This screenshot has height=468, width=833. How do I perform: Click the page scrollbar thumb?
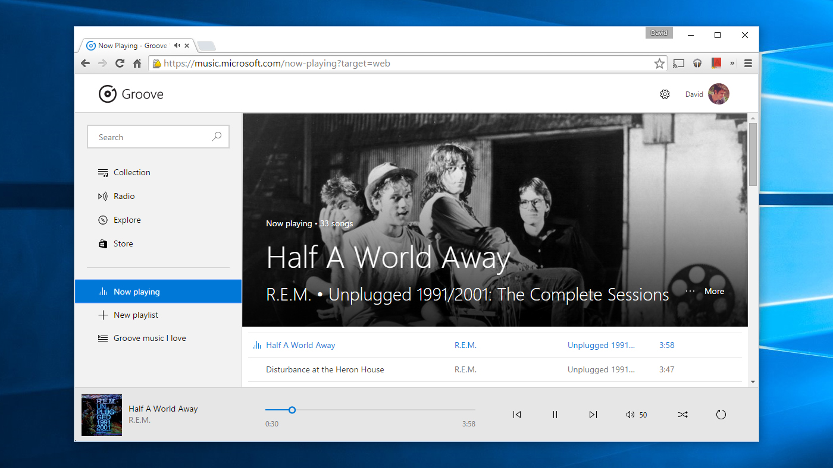[753, 154]
